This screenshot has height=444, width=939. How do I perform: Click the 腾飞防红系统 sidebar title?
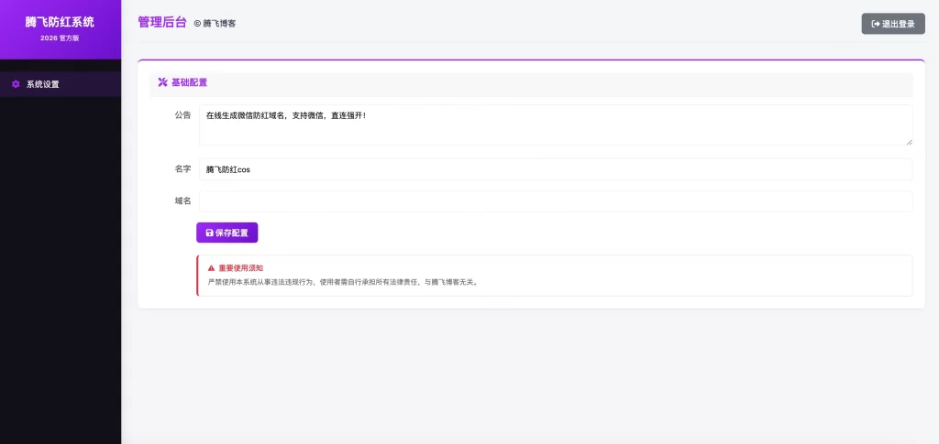click(60, 22)
